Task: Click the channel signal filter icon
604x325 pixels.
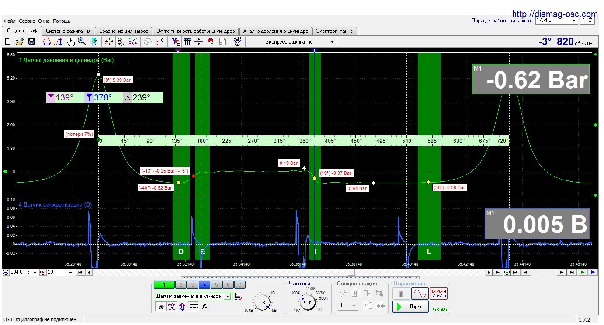Action: coord(172,307)
